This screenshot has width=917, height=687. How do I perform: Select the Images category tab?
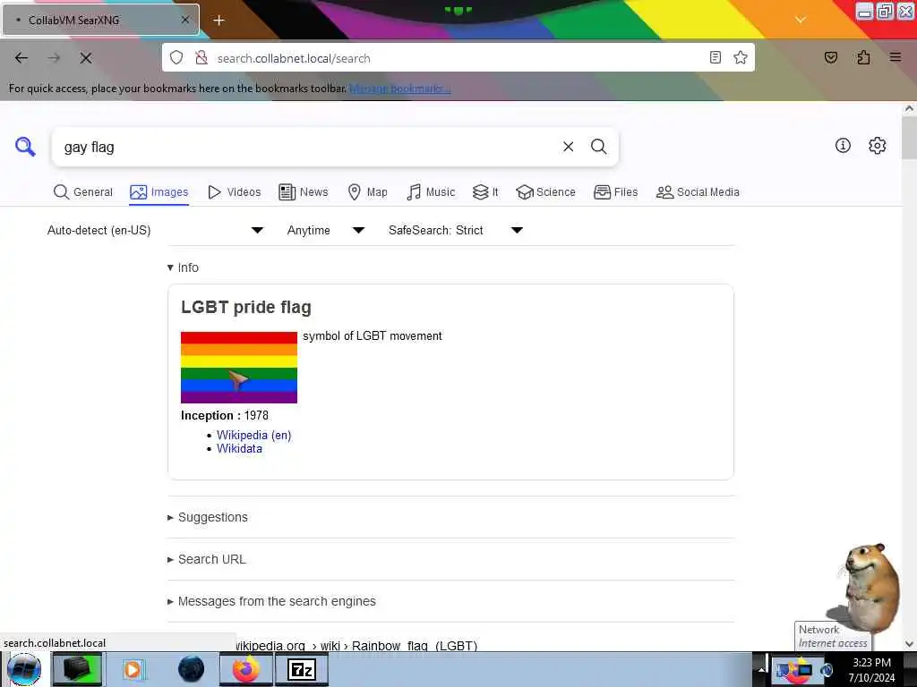point(159,192)
